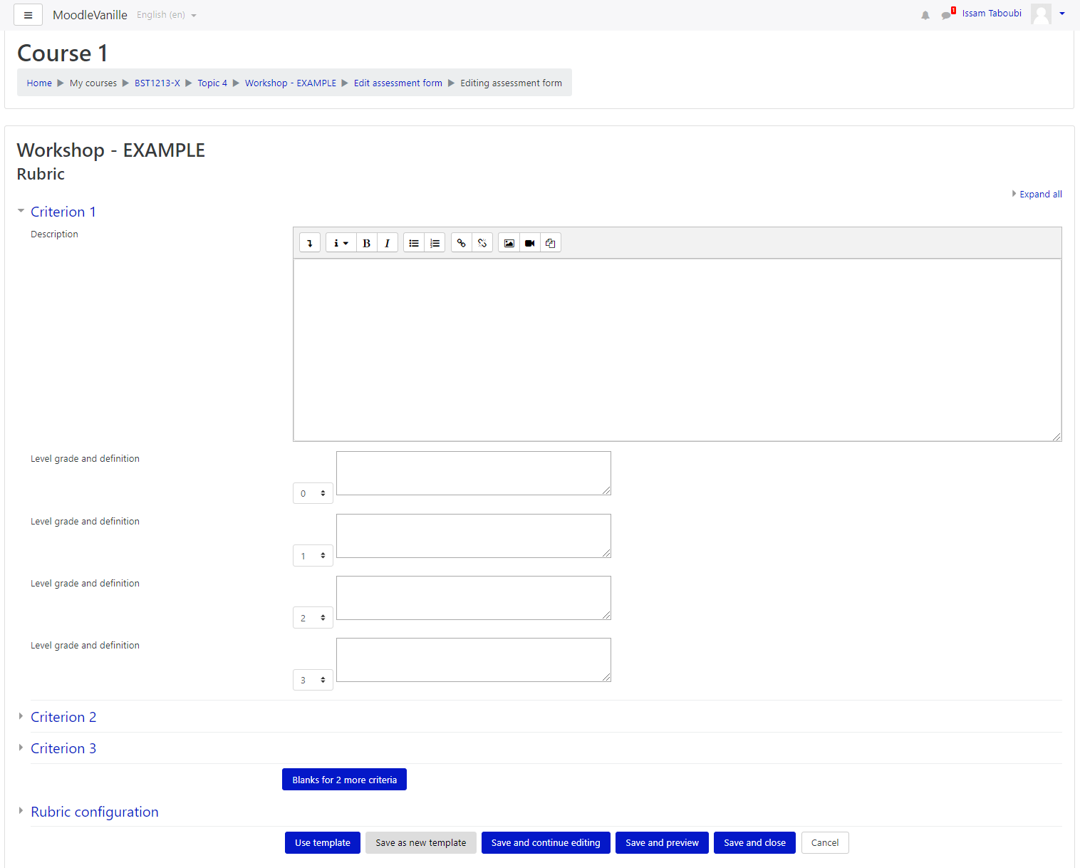Click the Description field label
Viewport: 1080px width, 868px height.
pyautogui.click(x=54, y=234)
